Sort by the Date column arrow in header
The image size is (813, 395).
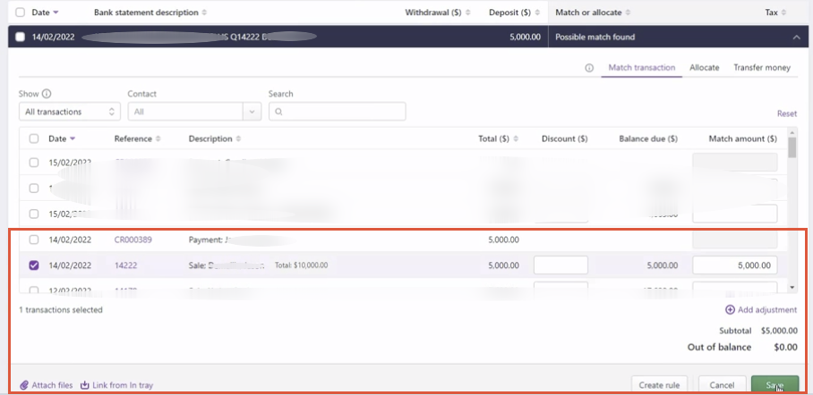pos(72,139)
